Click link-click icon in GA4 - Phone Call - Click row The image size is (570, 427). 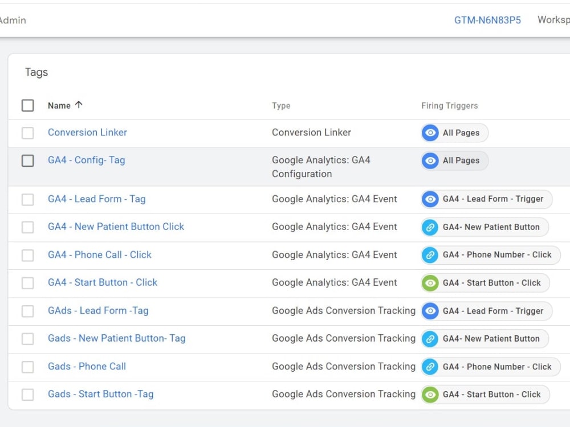click(430, 255)
